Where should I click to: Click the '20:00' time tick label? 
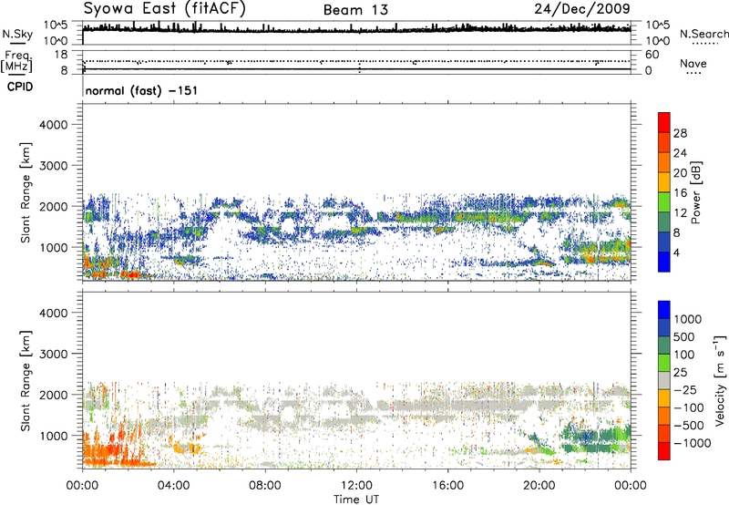pos(539,486)
